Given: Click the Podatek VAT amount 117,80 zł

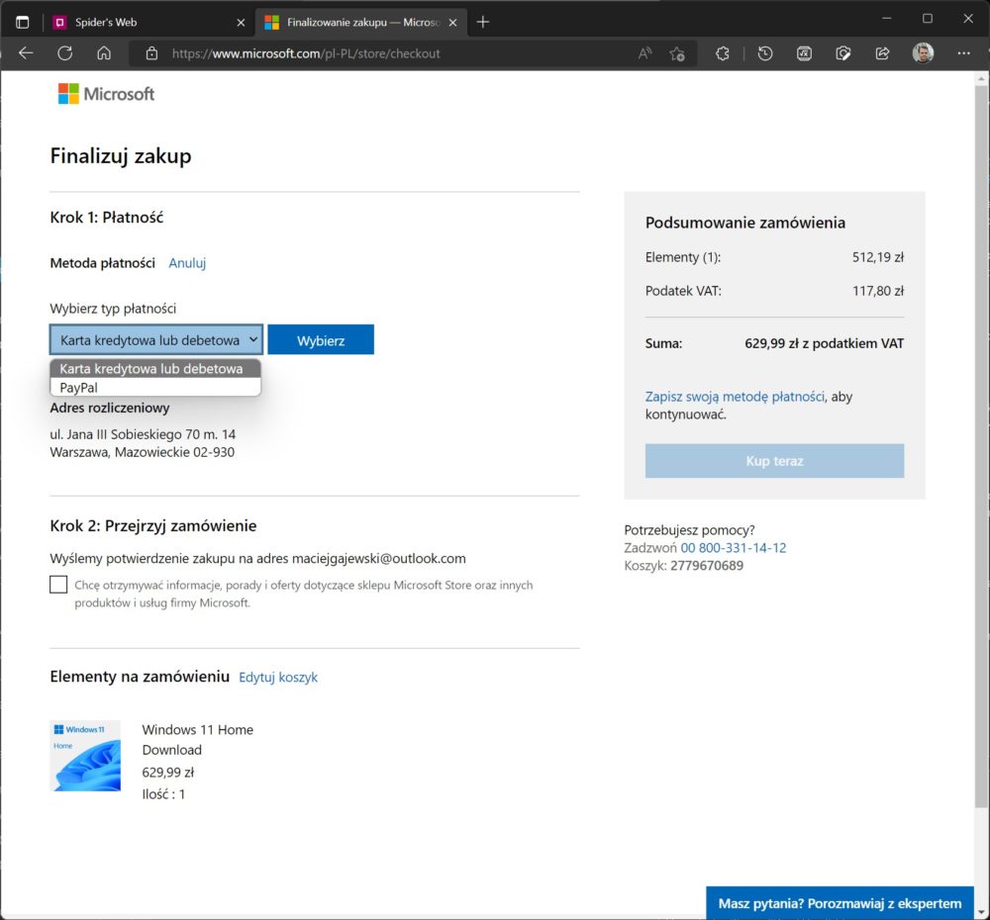Looking at the screenshot, I should pyautogui.click(x=878, y=291).
